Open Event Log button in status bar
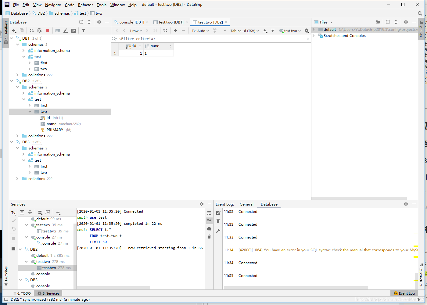The image size is (427, 305). tap(404, 293)
